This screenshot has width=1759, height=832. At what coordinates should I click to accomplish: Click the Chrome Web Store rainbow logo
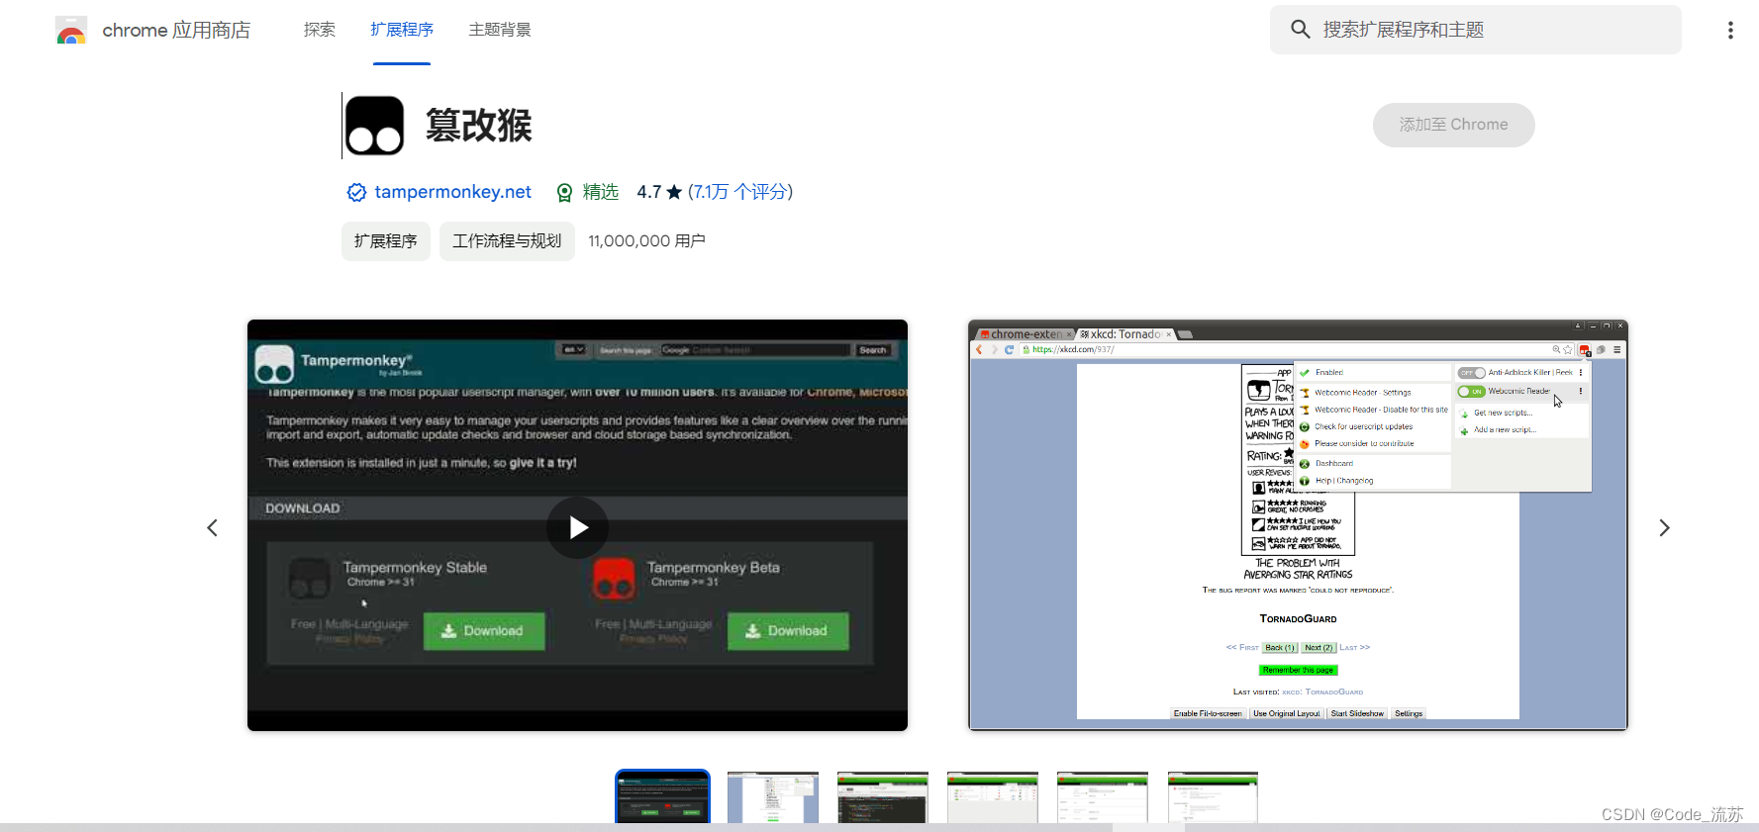click(x=71, y=30)
